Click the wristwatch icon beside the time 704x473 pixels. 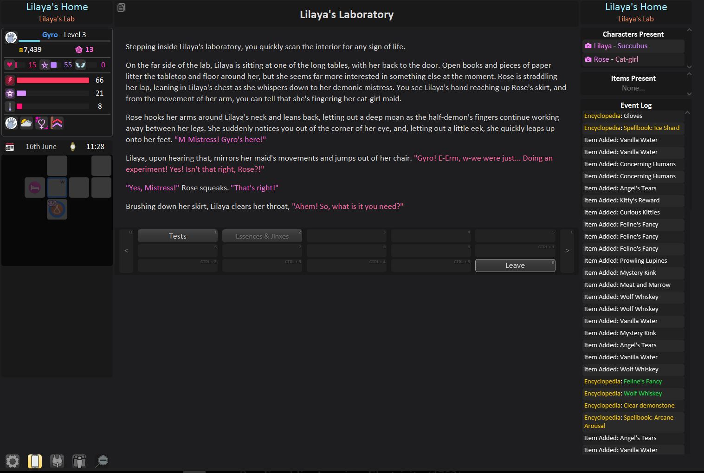tap(73, 147)
